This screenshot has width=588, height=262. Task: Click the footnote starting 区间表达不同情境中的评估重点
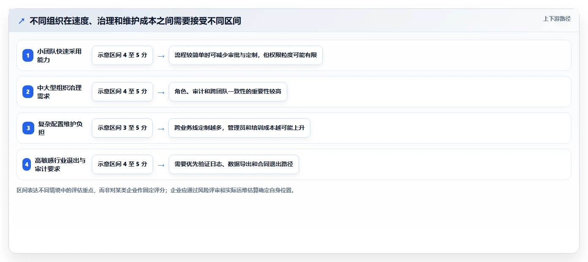pyautogui.click(x=156, y=191)
